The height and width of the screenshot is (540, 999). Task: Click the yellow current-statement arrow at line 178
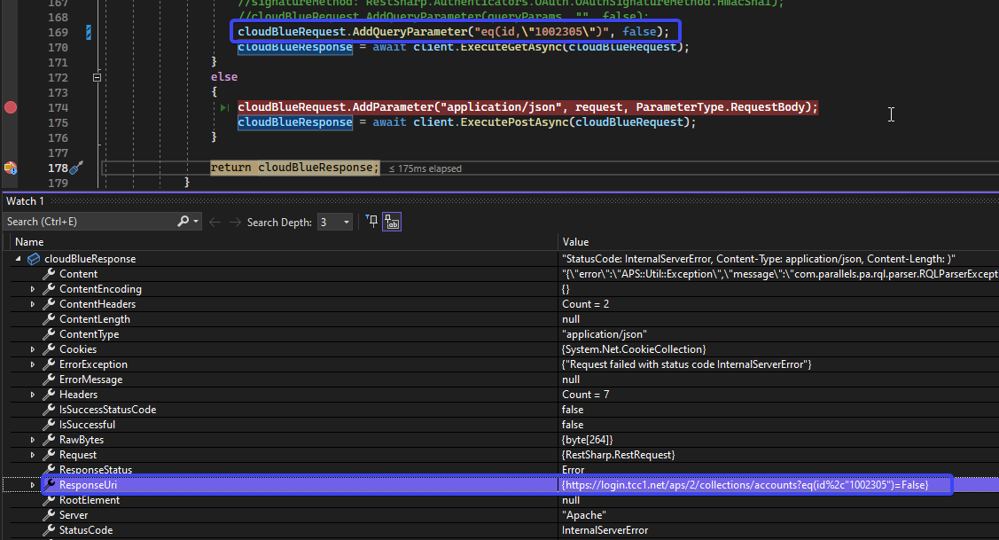[x=11, y=168]
